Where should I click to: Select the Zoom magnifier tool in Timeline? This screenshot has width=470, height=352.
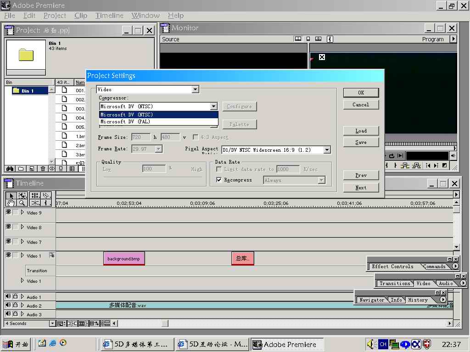pyautogui.click(x=22, y=203)
